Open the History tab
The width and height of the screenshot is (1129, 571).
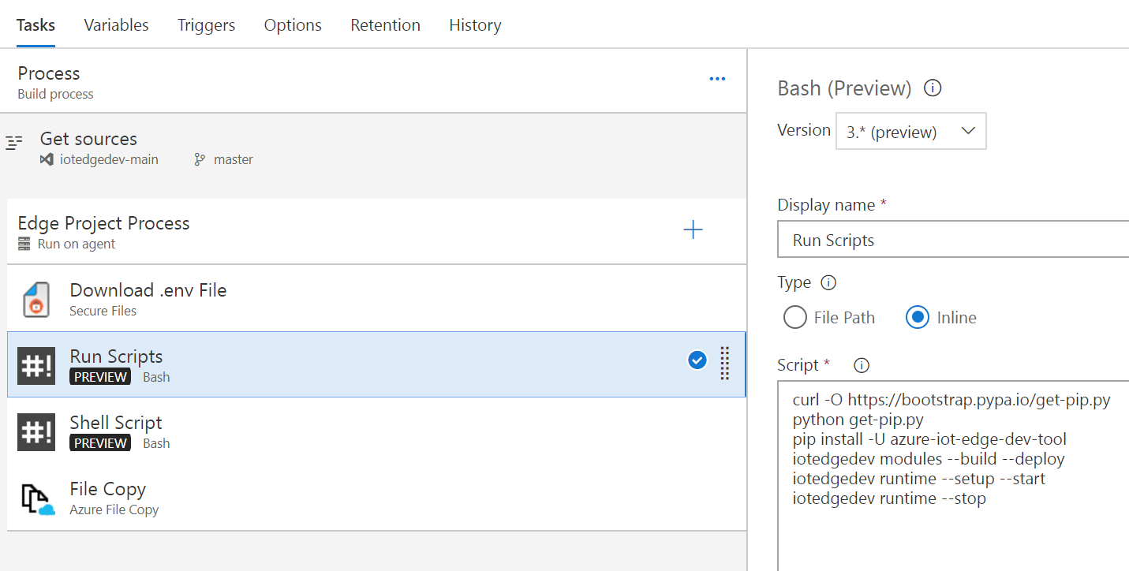tap(475, 24)
